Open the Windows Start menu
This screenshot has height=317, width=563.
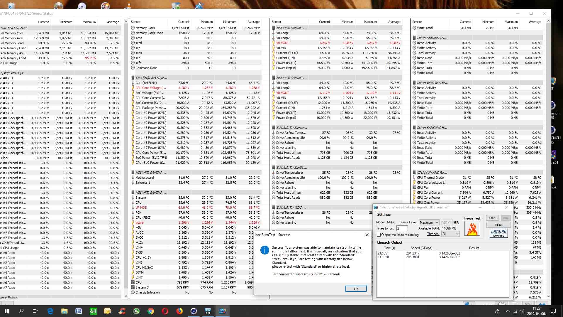(7, 311)
